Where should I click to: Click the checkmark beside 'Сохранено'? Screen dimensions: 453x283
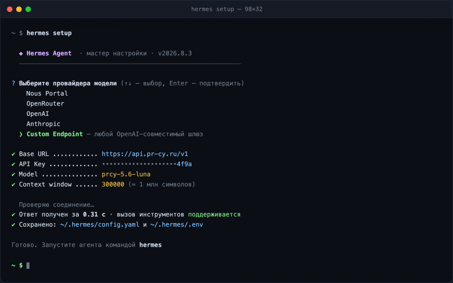pos(13,225)
